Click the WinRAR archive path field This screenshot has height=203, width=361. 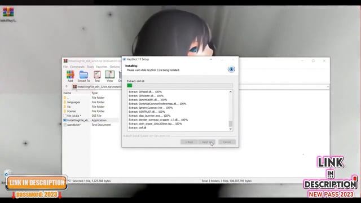tap(200, 87)
